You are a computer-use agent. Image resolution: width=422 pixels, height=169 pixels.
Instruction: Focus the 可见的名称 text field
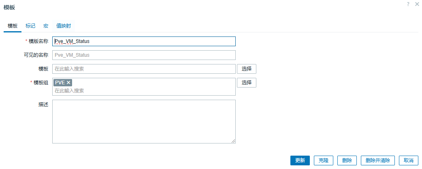(x=144, y=55)
